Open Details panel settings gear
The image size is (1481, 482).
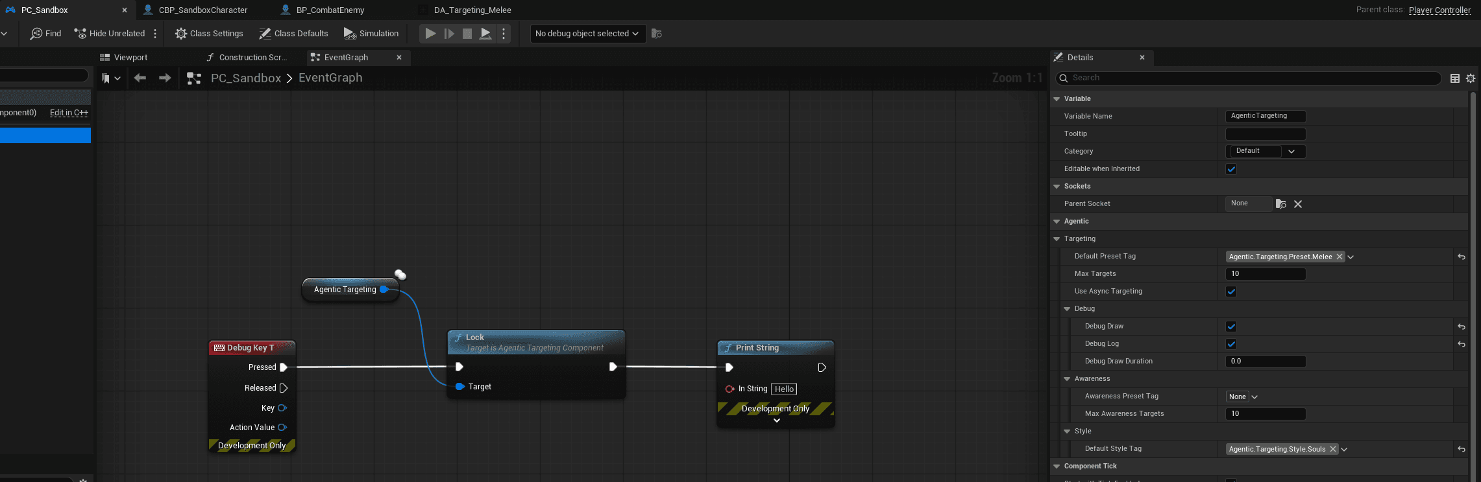point(1471,78)
